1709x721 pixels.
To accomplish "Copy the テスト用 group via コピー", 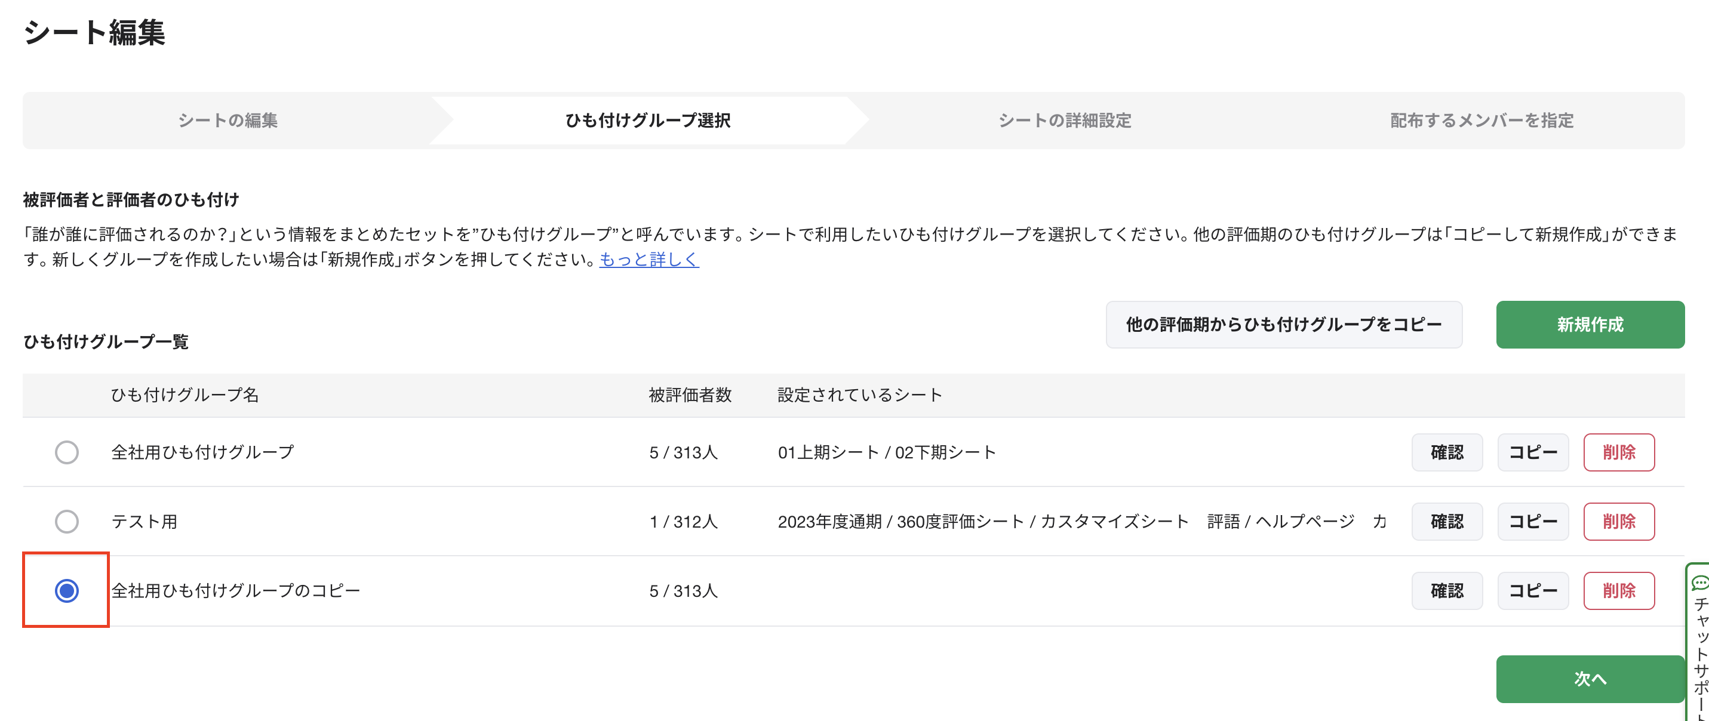I will click(1532, 521).
